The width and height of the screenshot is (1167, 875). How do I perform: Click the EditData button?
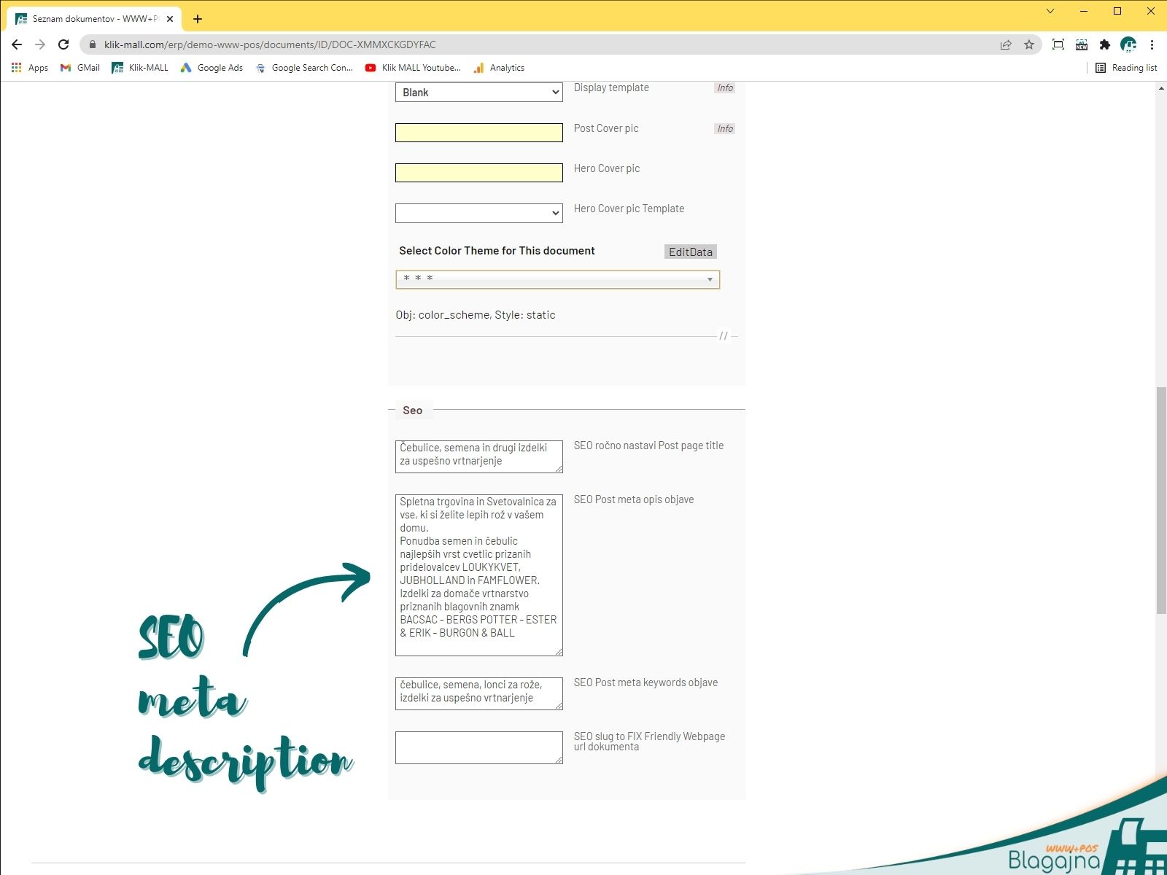[691, 252]
